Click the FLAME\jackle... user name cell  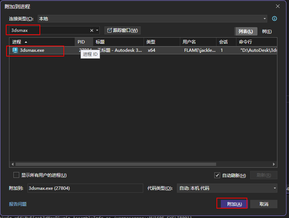coord(200,50)
